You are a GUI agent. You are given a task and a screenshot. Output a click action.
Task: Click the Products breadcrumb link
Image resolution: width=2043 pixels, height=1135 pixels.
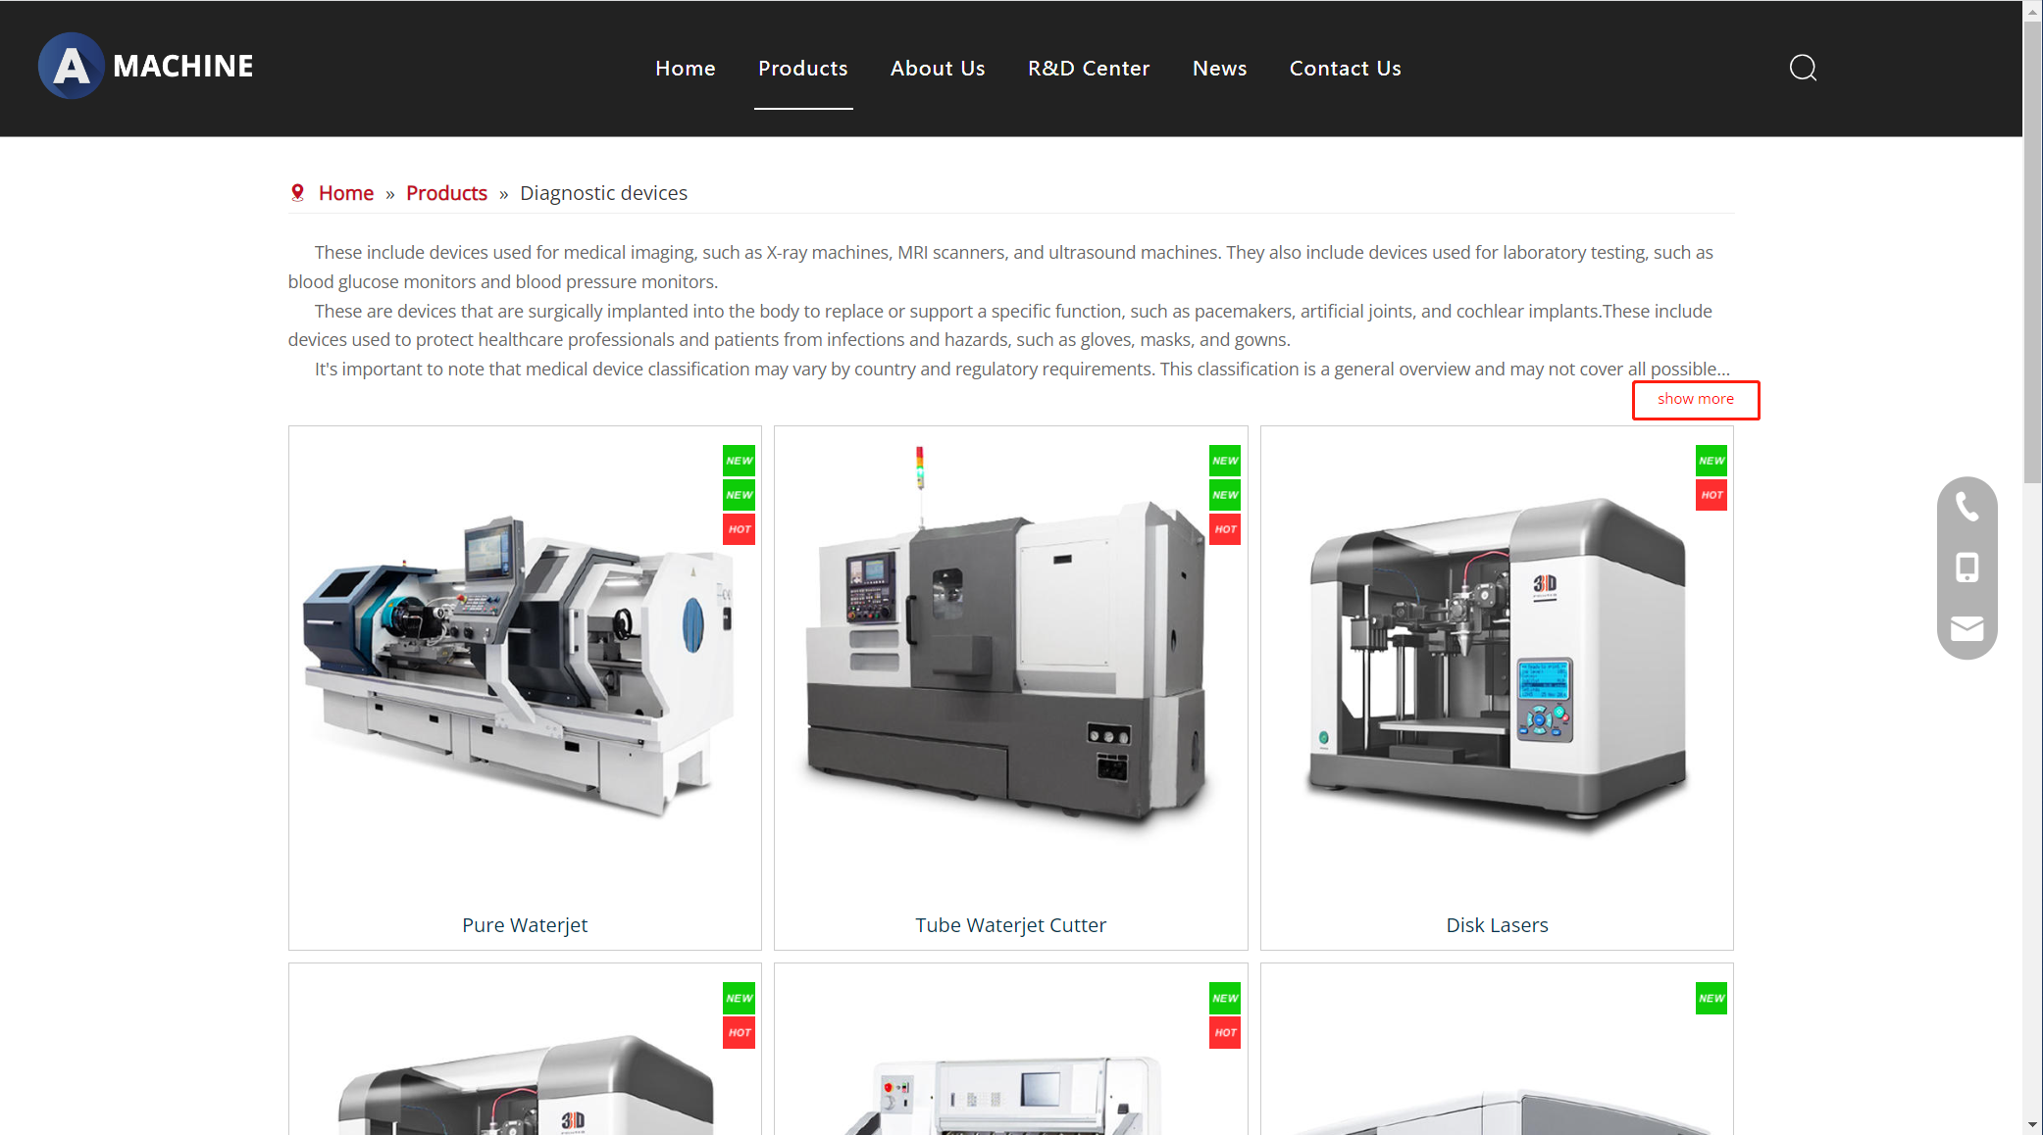pos(446,193)
